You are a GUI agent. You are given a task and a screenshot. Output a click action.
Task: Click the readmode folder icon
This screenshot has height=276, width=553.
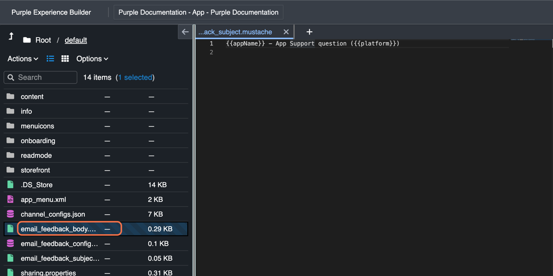(x=10, y=155)
